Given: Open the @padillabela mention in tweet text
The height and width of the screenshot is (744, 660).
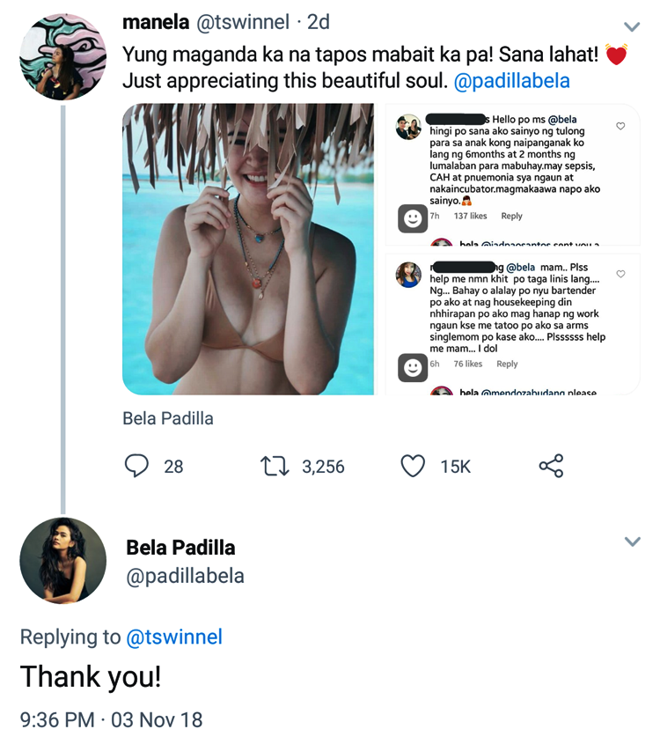Looking at the screenshot, I should point(511,81).
